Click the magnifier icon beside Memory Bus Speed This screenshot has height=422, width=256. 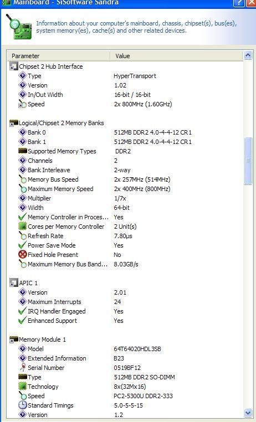[23, 179]
